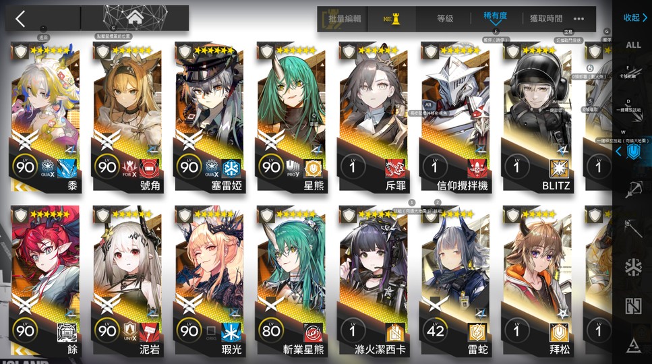Toggle the shield badge on 黍 card

point(21,51)
